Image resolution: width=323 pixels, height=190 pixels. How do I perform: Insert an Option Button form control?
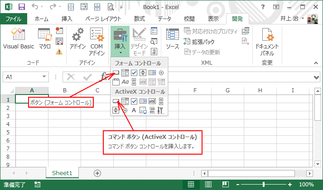161,72
